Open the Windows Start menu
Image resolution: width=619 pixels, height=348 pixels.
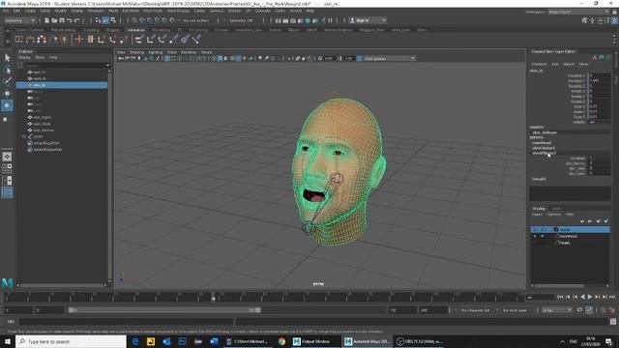click(7, 341)
